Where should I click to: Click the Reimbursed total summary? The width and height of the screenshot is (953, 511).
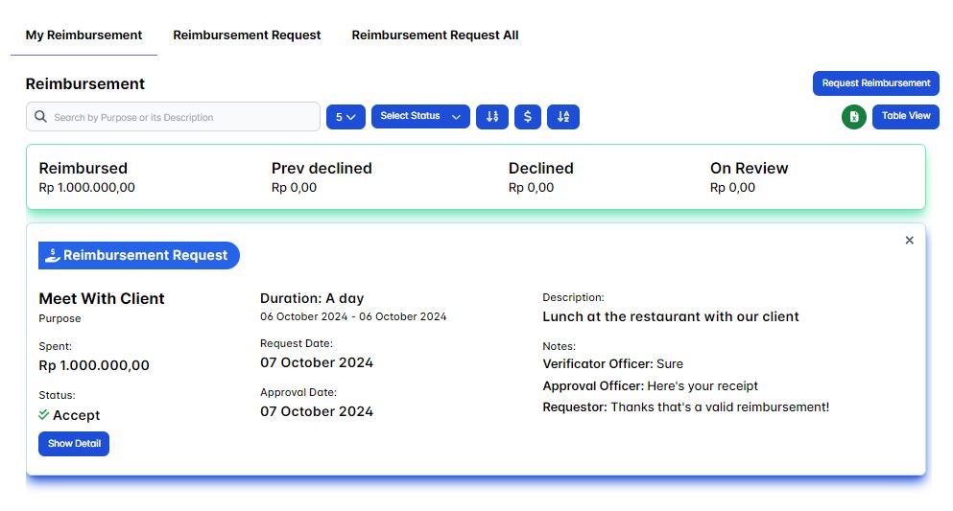click(86, 177)
